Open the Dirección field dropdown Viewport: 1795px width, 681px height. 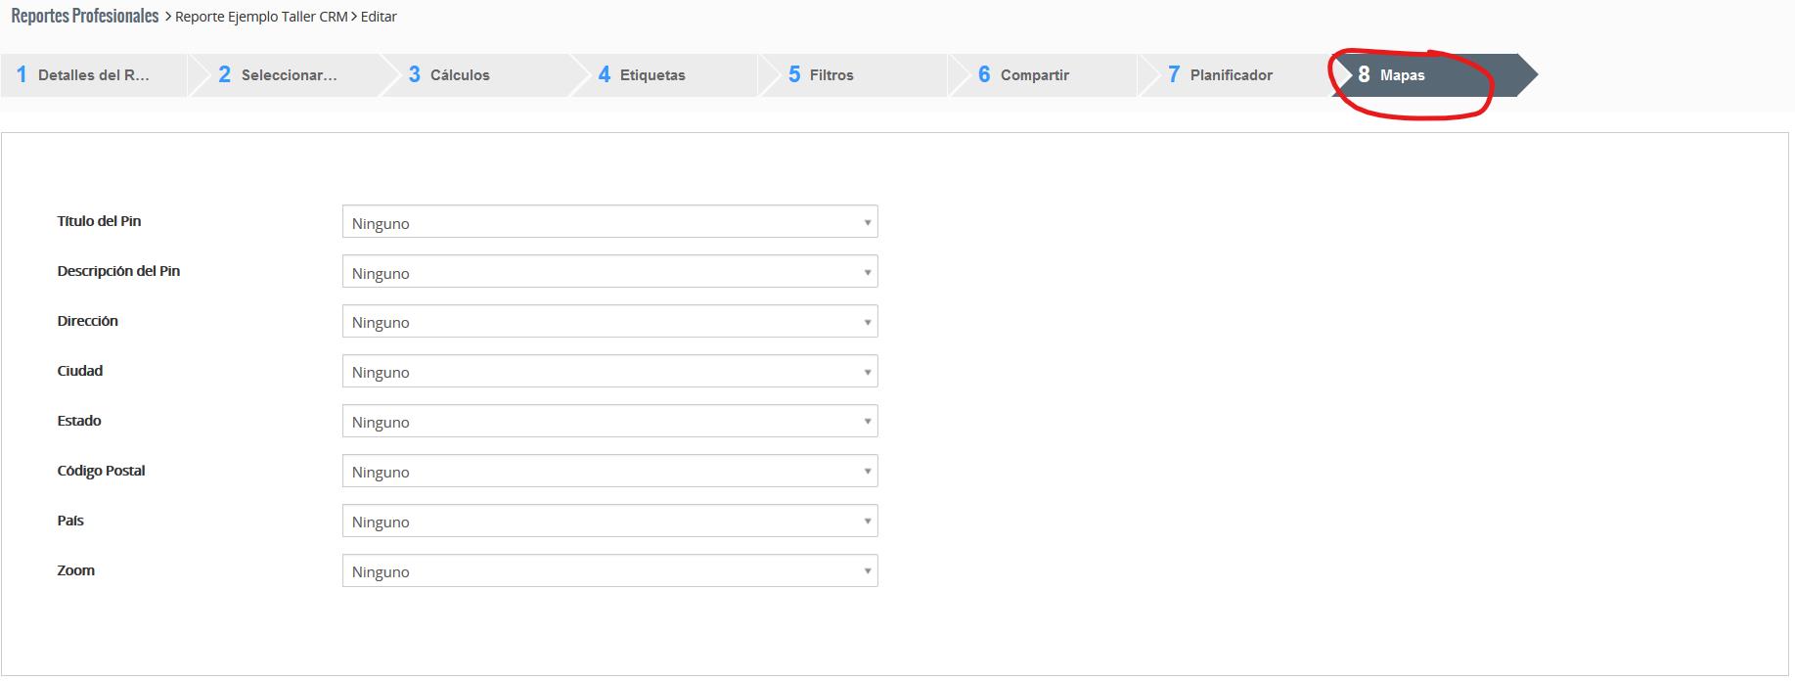pos(608,322)
